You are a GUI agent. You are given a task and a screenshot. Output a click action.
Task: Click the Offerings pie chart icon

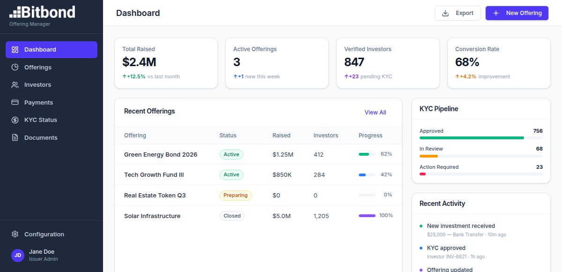[15, 67]
